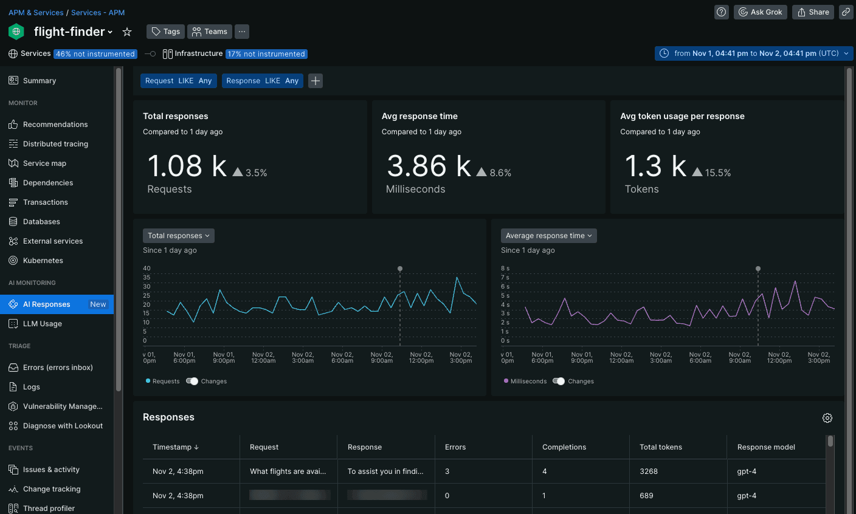Navigate to APM & Services breadcrumb link
This screenshot has width=856, height=514.
(36, 12)
